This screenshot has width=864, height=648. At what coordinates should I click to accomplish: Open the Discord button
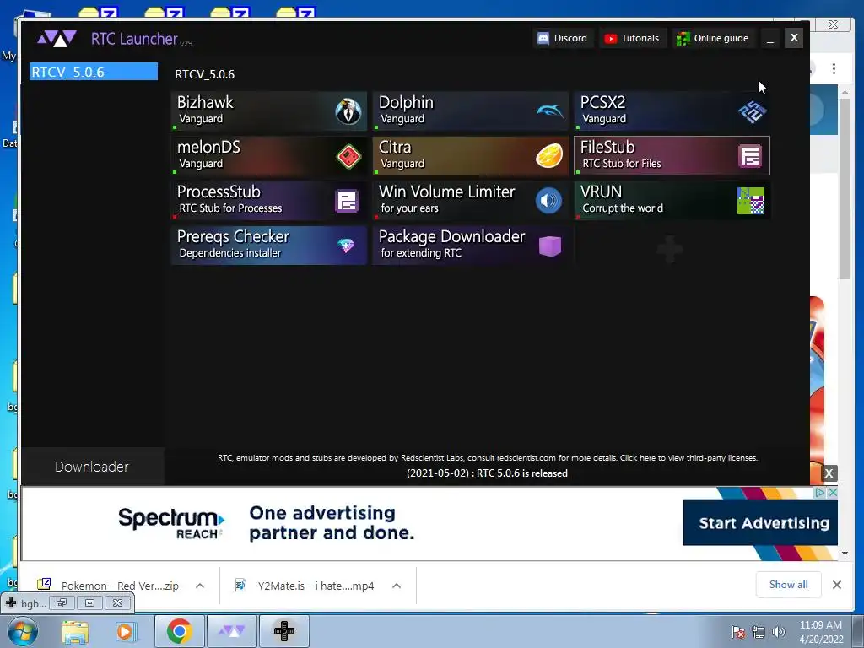point(563,38)
